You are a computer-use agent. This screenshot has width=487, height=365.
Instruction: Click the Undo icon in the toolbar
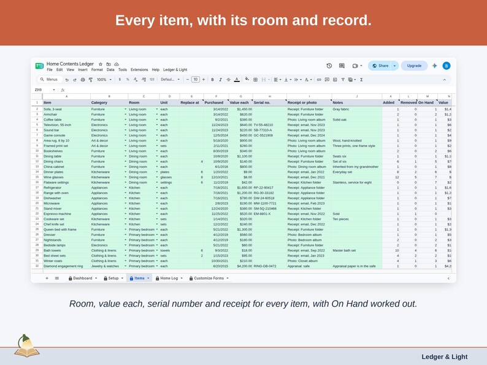(67, 80)
